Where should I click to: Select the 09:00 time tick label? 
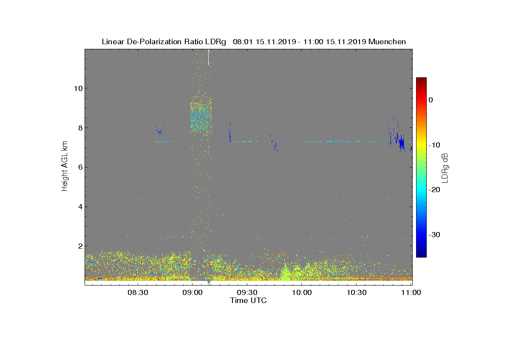pyautogui.click(x=192, y=293)
